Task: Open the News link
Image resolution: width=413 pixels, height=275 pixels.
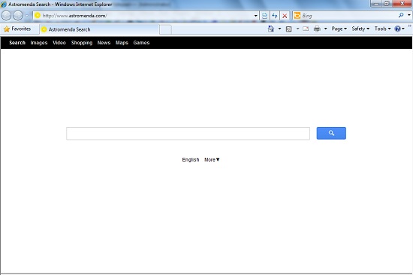Action: click(x=104, y=43)
